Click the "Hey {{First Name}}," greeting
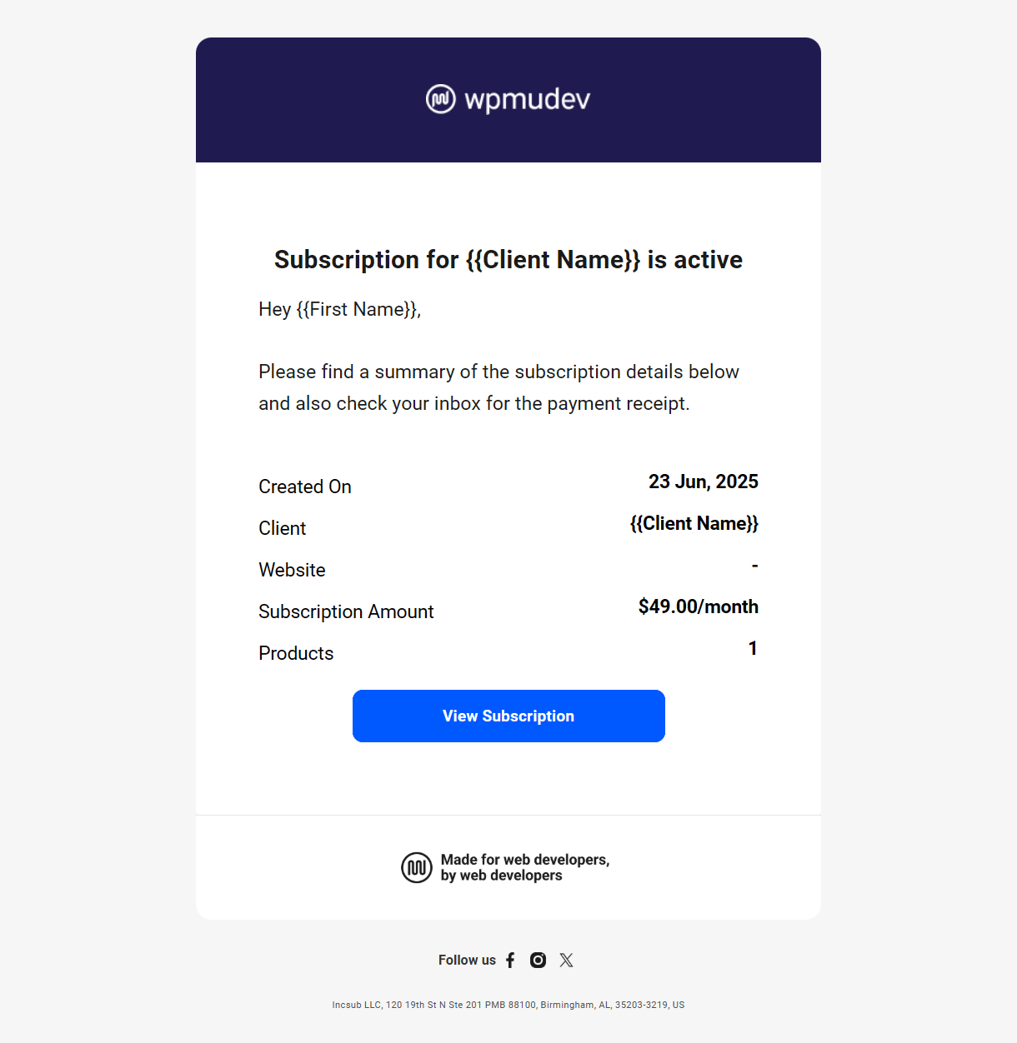This screenshot has height=1043, width=1017. [339, 310]
